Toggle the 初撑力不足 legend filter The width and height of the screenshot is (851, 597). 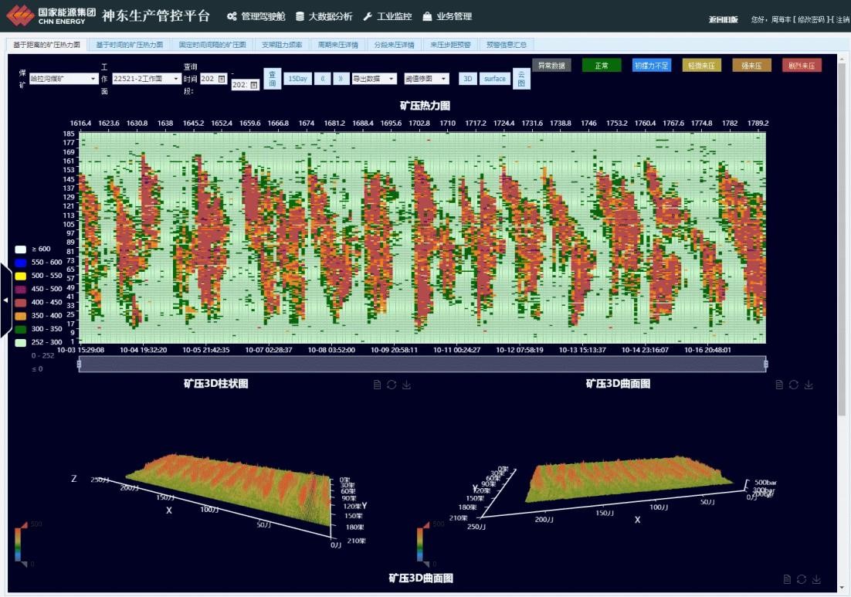click(x=651, y=66)
